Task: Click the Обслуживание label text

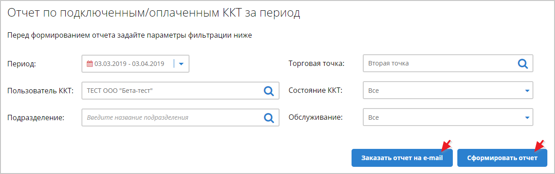Action: [x=316, y=117]
